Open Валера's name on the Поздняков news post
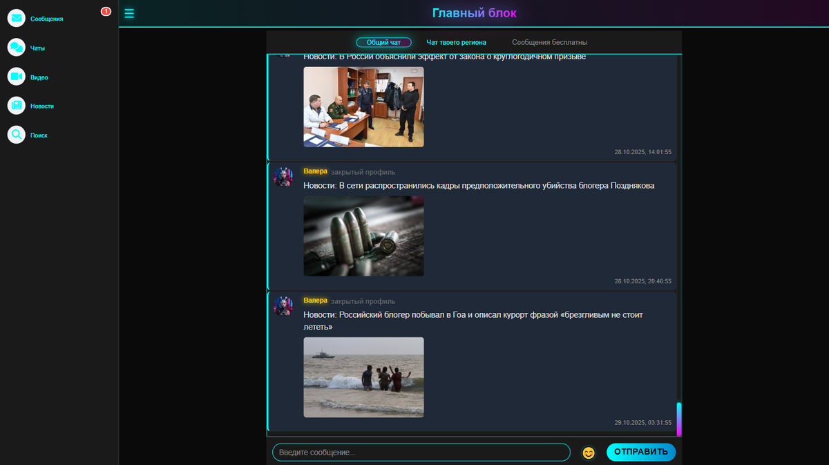This screenshot has height=465, width=829. [x=315, y=171]
